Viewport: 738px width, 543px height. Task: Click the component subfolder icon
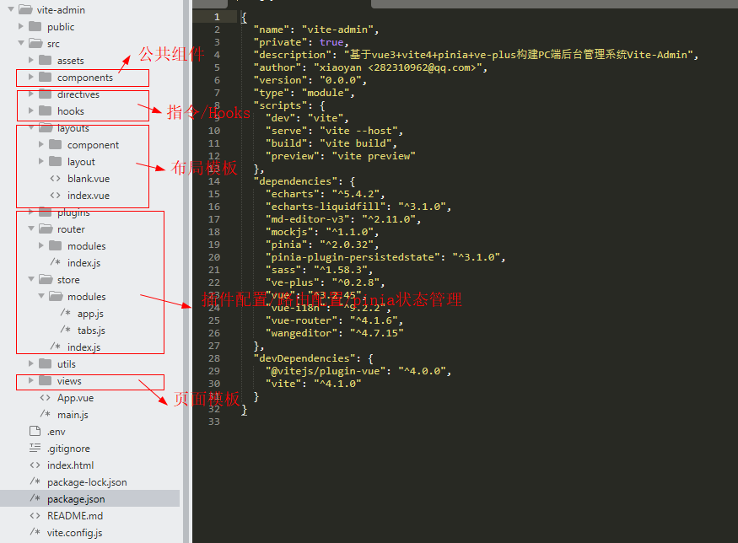[55, 144]
